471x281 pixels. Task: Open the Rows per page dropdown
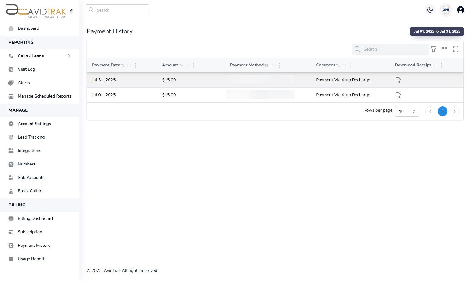[x=407, y=111]
